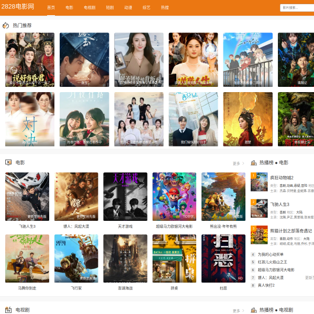Image resolution: width=314 pixels, height=314 pixels.
Task: Open the 马腾你别走 poster
Action: [x=27, y=259]
